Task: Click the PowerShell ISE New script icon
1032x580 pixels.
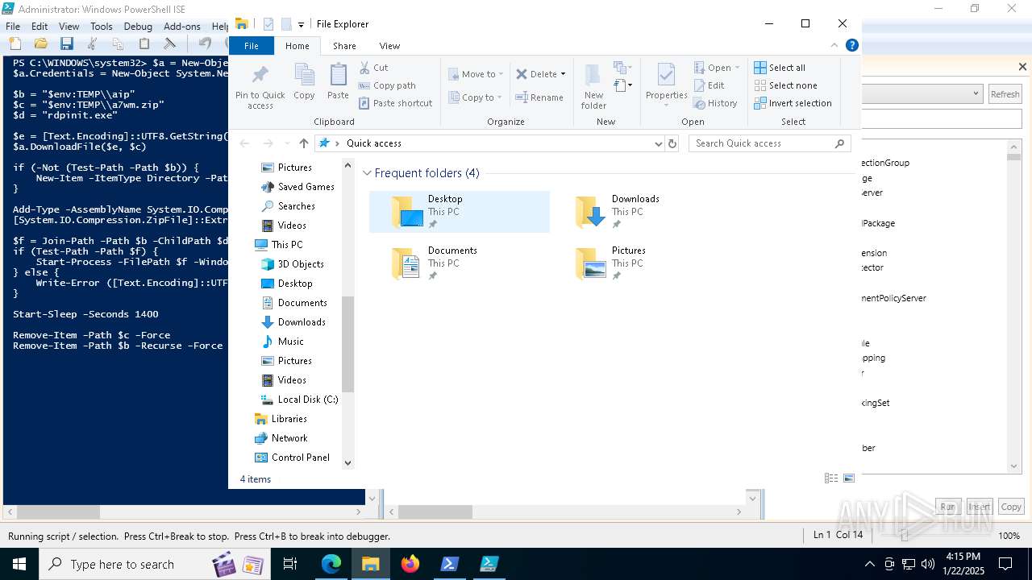Action: pyautogui.click(x=15, y=43)
